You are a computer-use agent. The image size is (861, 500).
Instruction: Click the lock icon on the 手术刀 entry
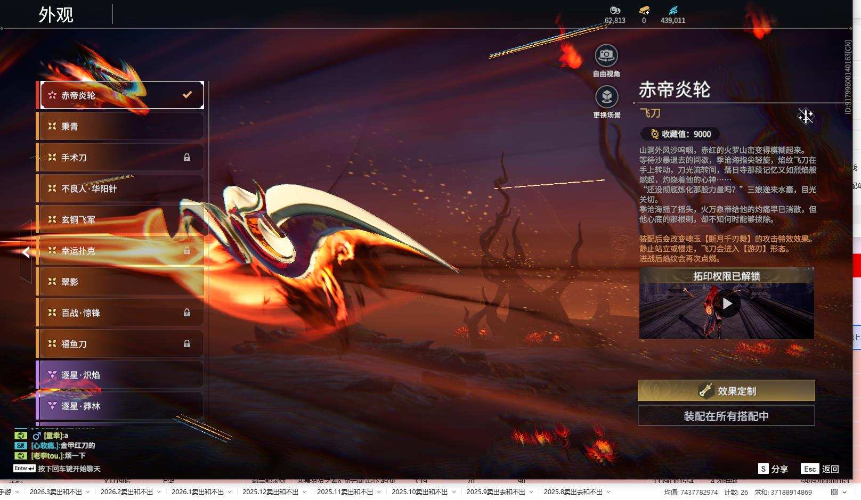(x=188, y=158)
